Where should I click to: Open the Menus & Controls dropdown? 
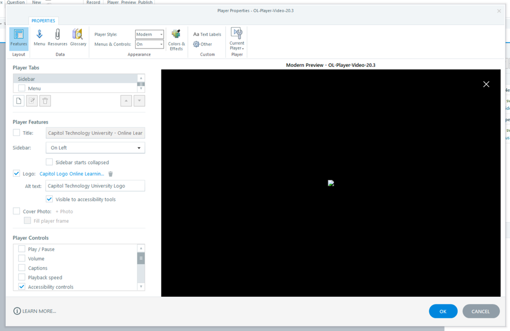click(x=150, y=44)
